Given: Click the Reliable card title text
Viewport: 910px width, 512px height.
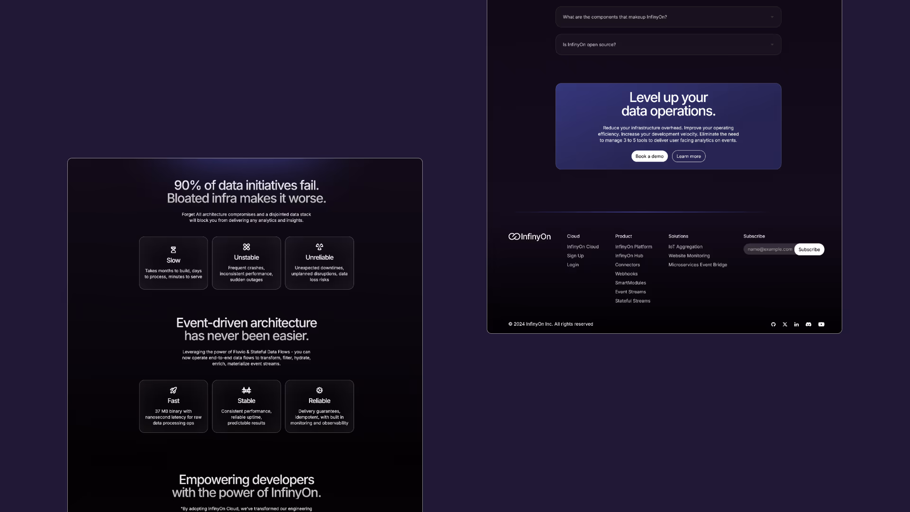Looking at the screenshot, I should [319, 401].
